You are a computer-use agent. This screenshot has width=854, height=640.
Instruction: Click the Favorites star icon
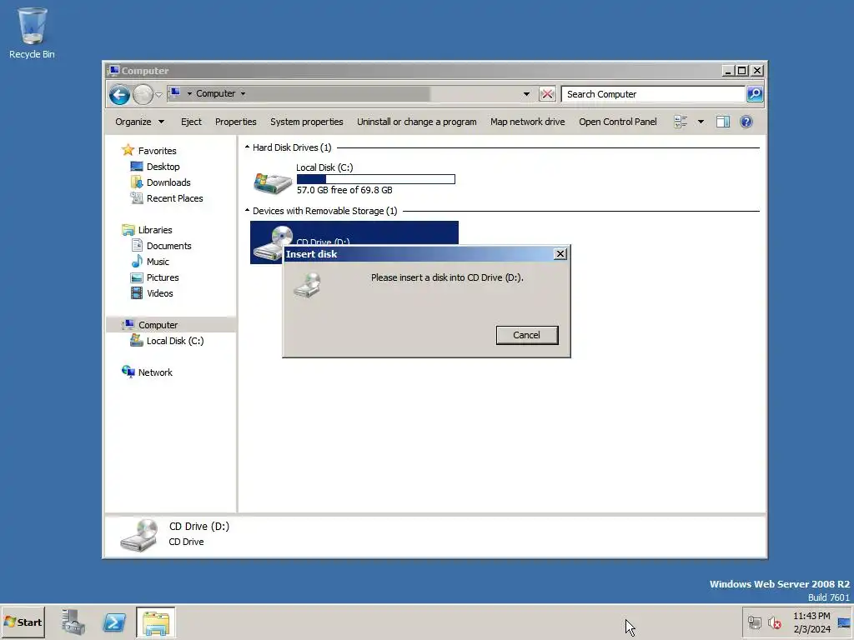[128, 150]
